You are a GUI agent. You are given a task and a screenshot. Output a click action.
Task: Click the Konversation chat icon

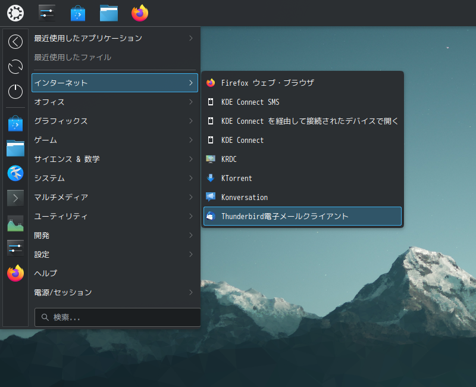click(211, 197)
